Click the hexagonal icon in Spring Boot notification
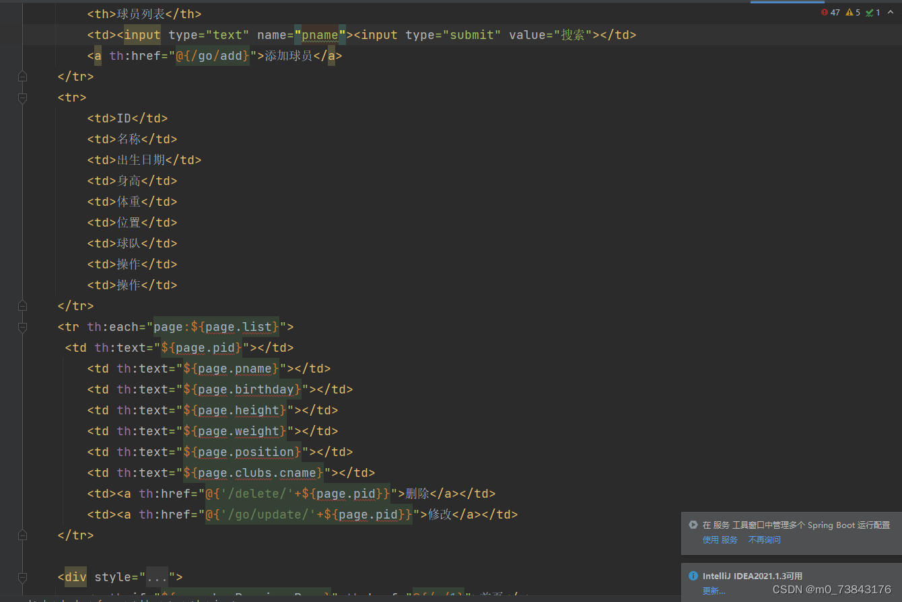902x602 pixels. (693, 525)
